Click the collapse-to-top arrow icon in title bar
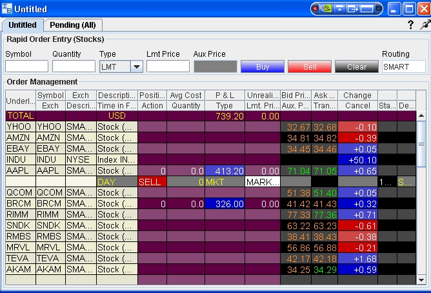 (341, 9)
